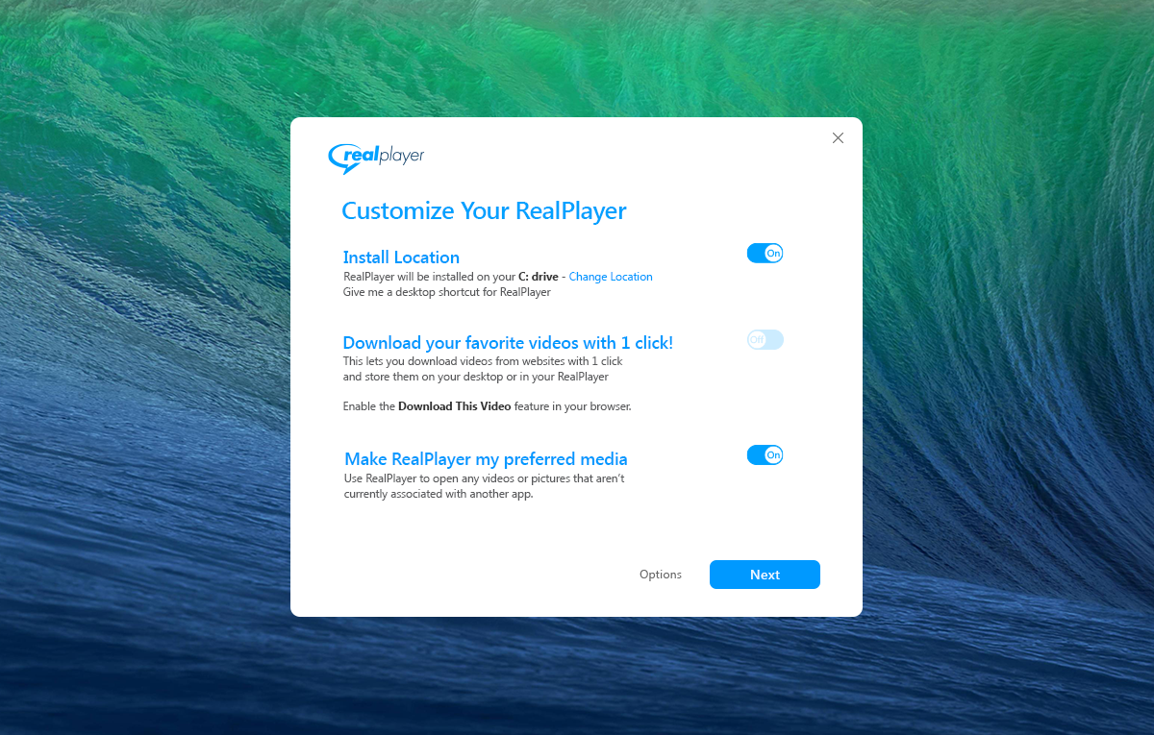
Task: Close the RealPlayer installer dialog
Action: click(838, 138)
